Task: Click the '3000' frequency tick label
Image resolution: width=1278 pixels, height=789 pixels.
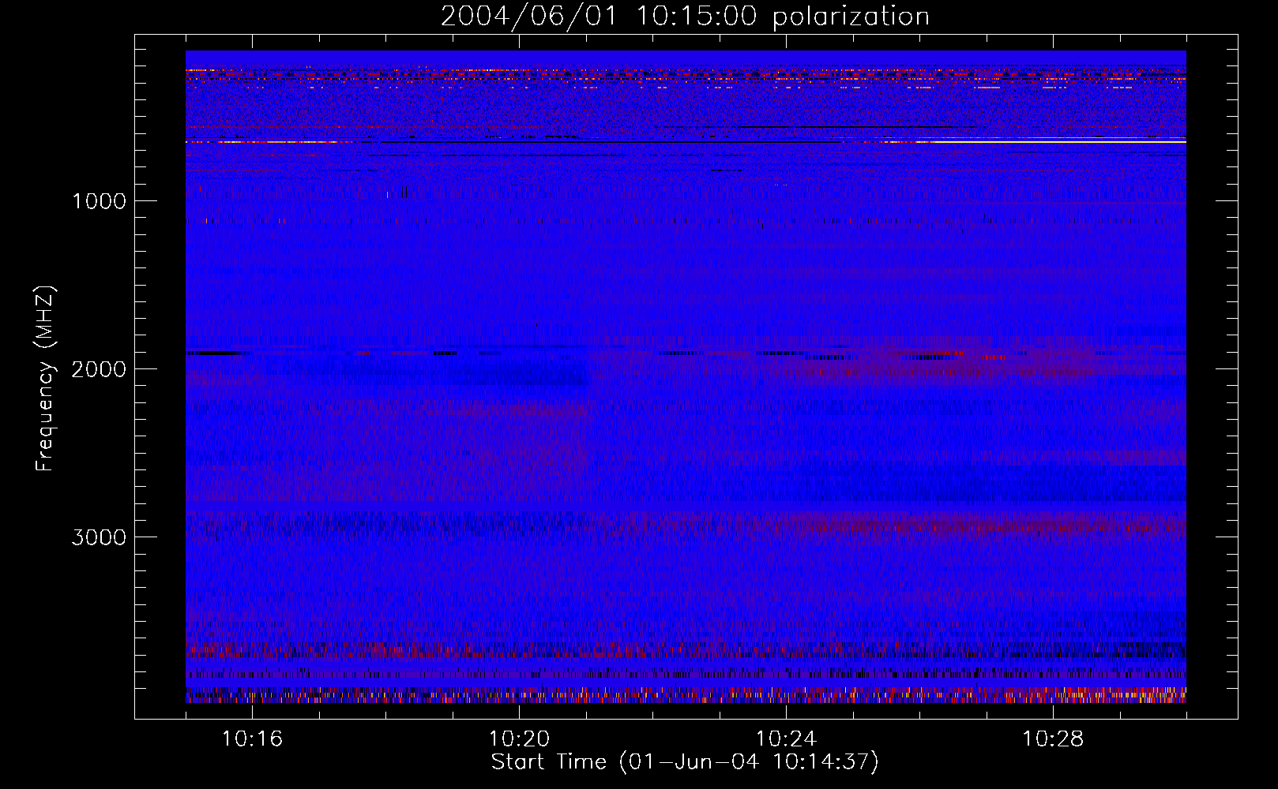Action: (x=99, y=537)
